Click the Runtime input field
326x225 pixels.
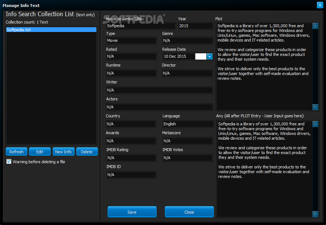pyautogui.click(x=131, y=73)
